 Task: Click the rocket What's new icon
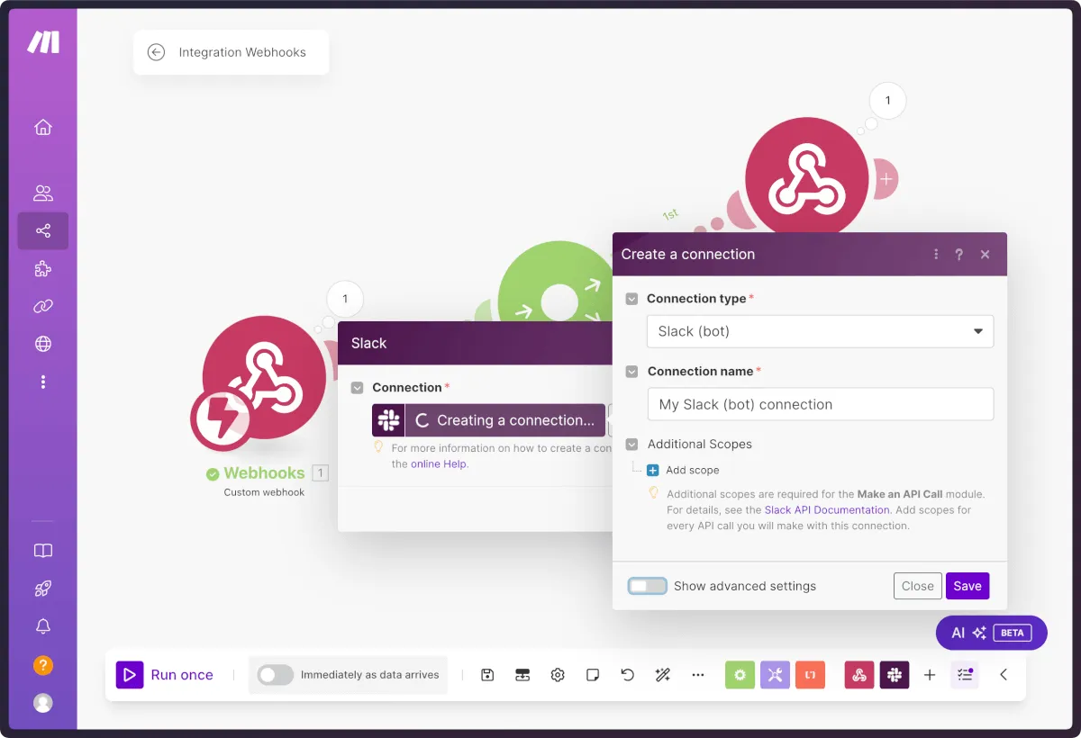[43, 589]
